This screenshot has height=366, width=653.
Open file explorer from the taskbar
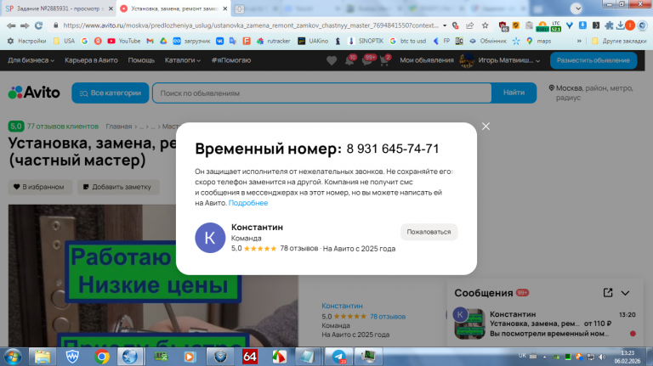click(x=43, y=357)
